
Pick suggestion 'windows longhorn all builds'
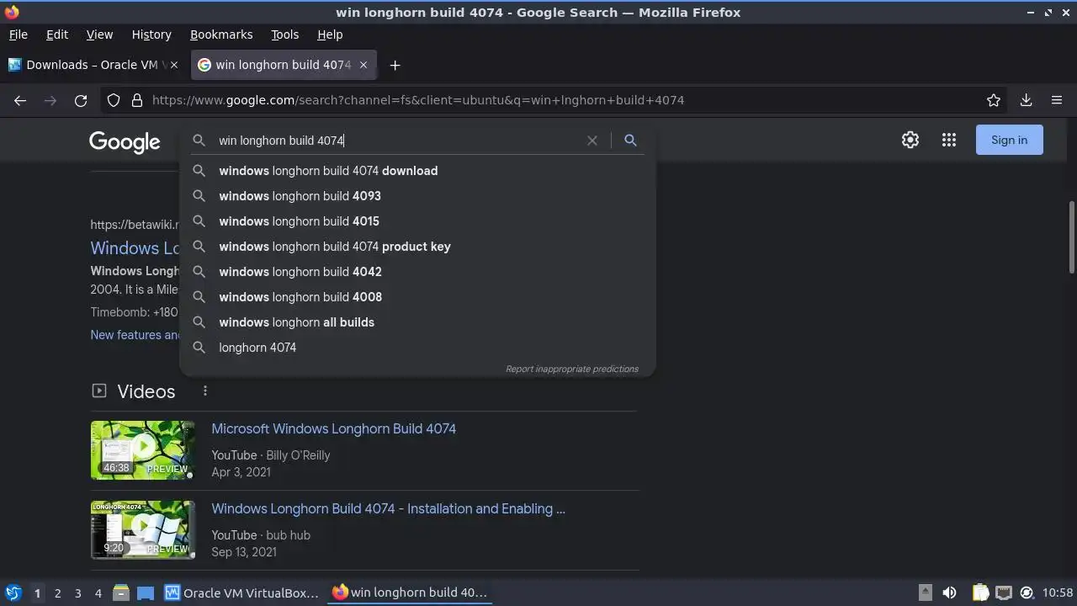417,322
